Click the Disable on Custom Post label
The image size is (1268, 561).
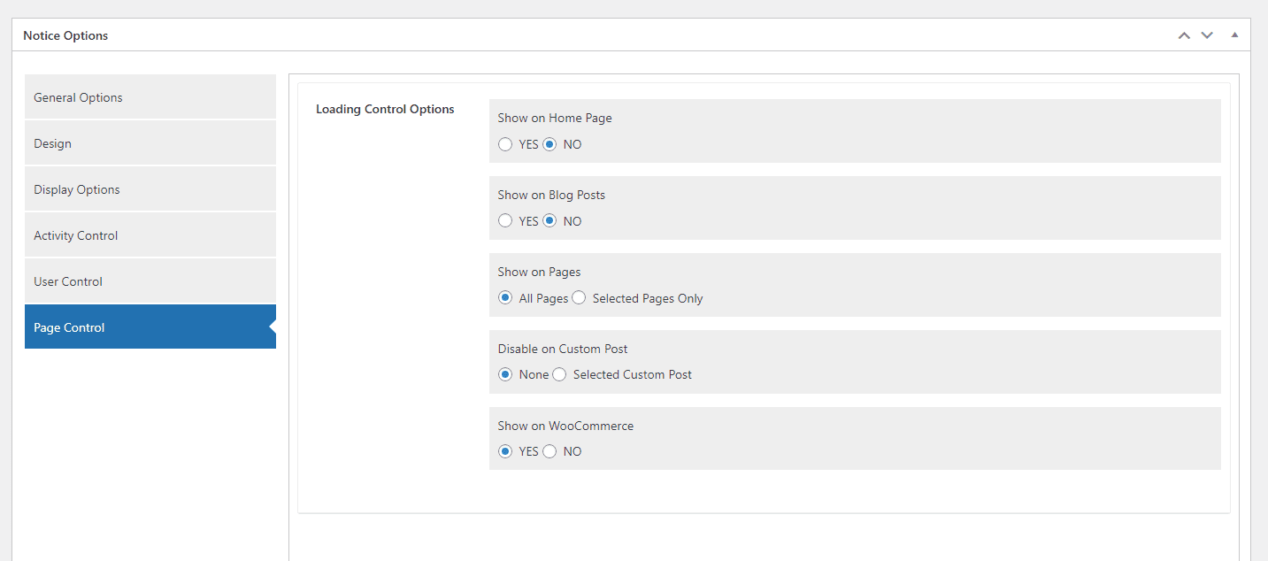[563, 349]
